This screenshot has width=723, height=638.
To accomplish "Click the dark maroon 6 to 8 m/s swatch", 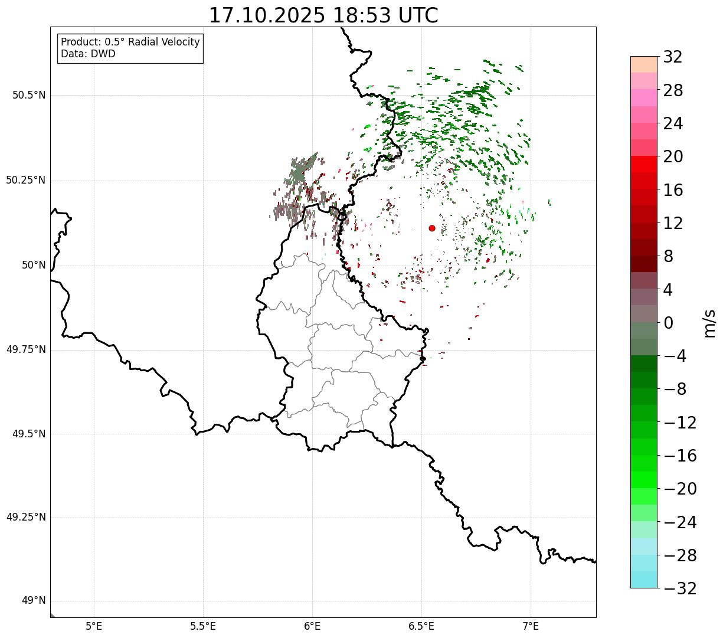I will click(644, 264).
